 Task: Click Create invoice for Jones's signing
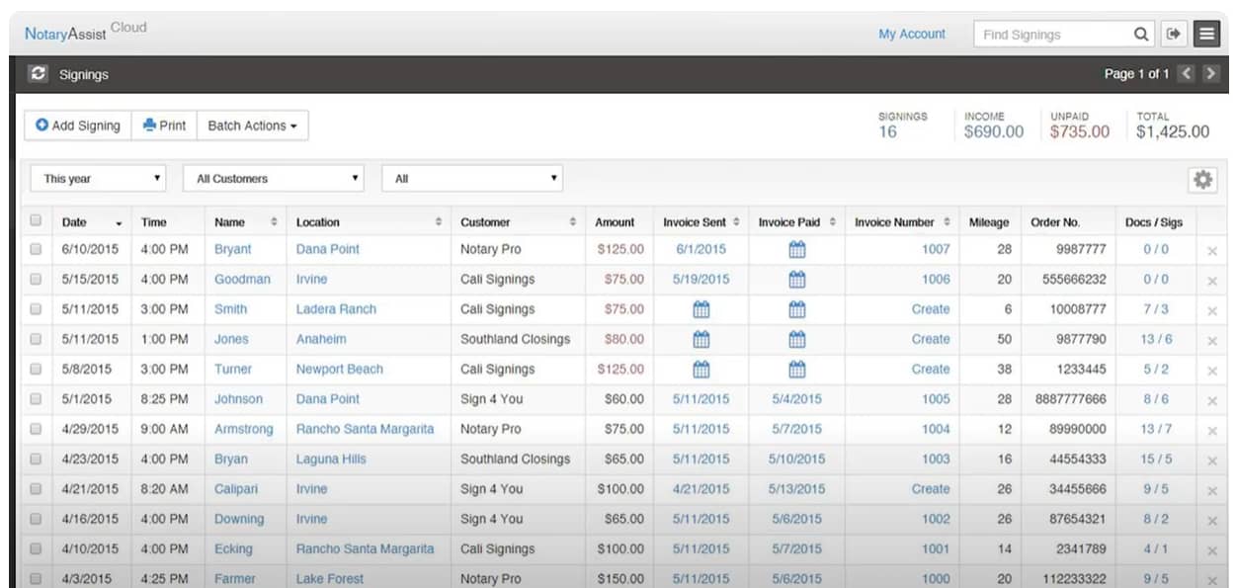[x=931, y=339]
